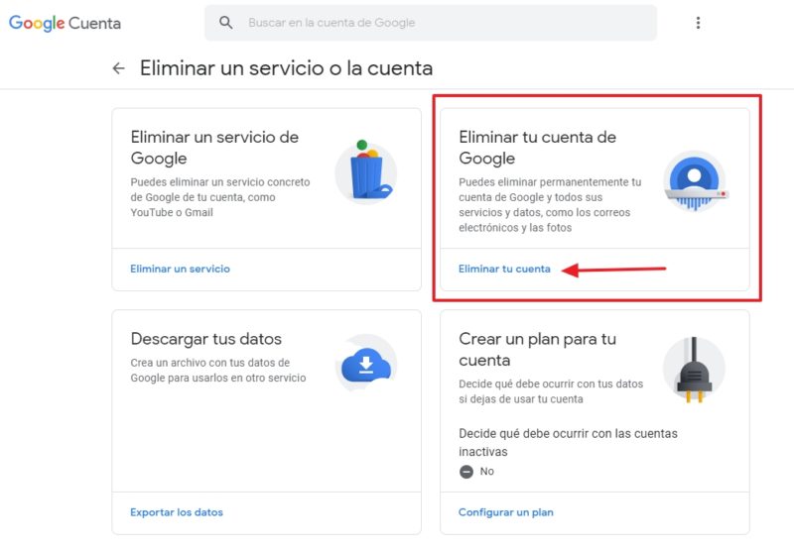
Task: Click the 'Eliminar un servicio o la cuenta' title
Action: 286,68
